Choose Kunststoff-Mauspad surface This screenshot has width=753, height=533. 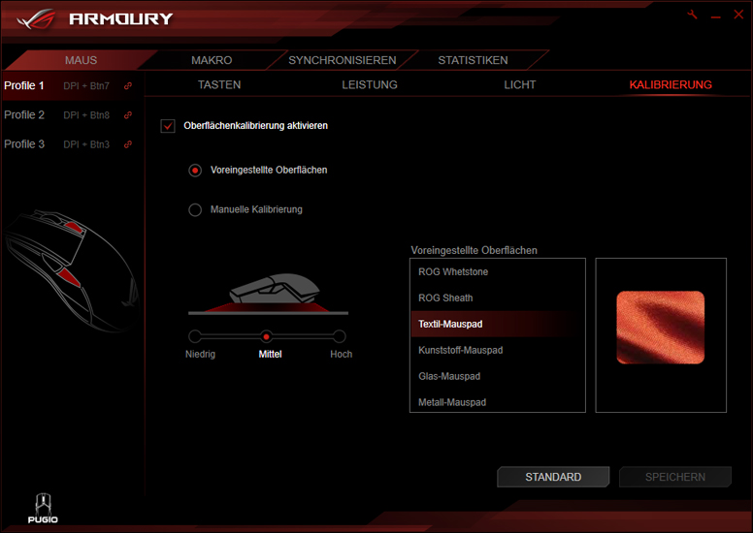pos(498,350)
